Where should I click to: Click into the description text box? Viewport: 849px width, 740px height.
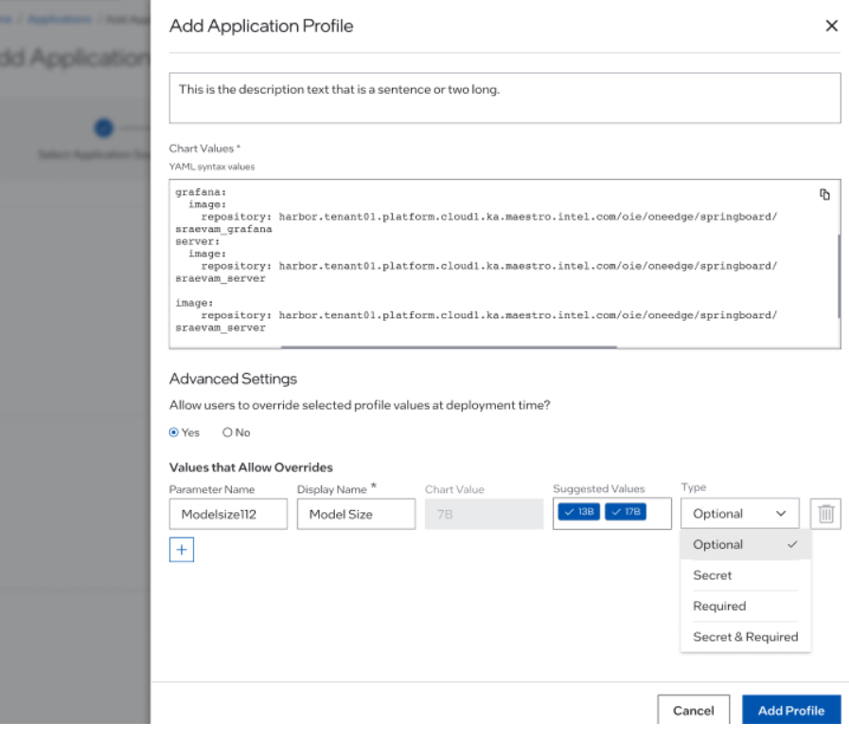[504, 98]
